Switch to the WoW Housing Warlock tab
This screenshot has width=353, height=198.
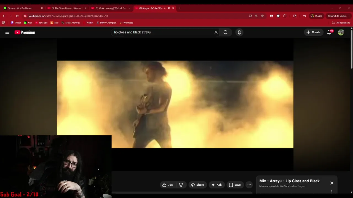110,8
